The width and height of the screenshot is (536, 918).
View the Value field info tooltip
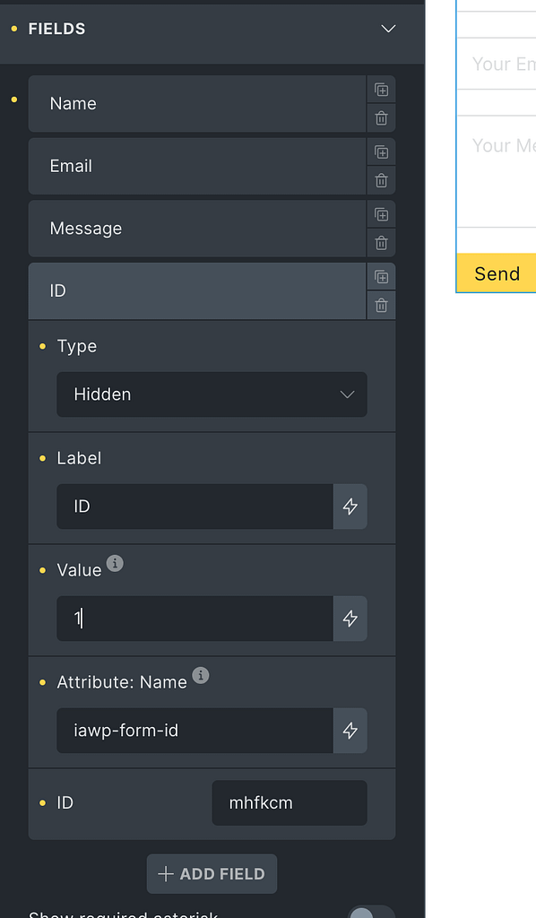click(x=114, y=565)
